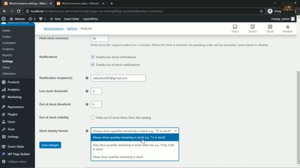Image resolution: width=300 pixels, height=168 pixels.
Task: Click the Out of stock threshold field
Action: (x=96, y=105)
